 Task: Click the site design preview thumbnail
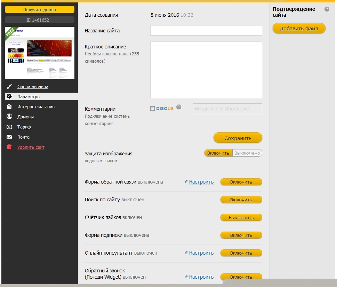coord(40,53)
